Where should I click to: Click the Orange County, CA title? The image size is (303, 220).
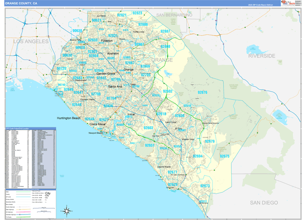(x=21, y=3)
